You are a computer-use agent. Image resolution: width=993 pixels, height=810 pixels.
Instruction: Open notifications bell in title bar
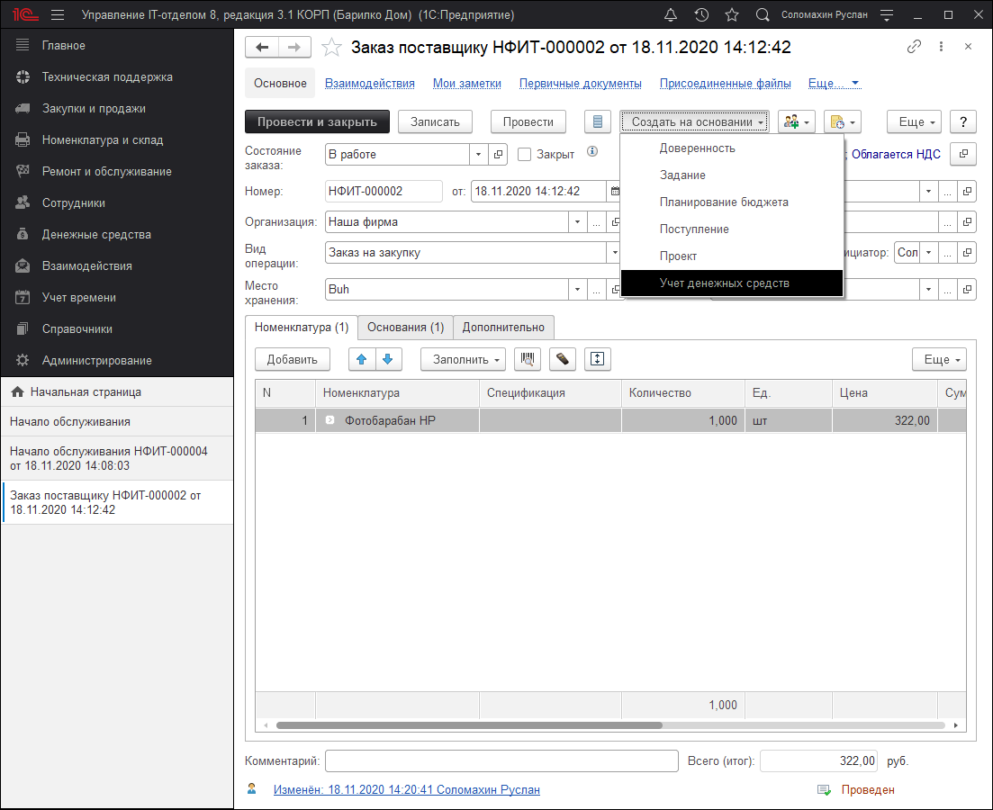coord(671,15)
